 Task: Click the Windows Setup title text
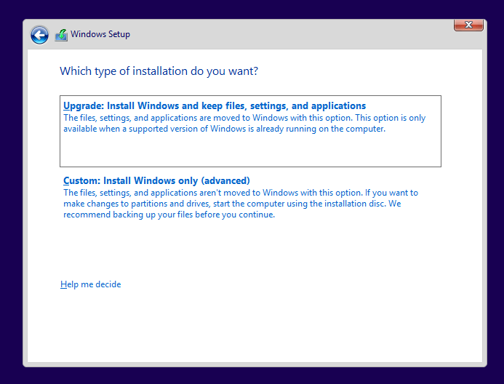tap(100, 34)
